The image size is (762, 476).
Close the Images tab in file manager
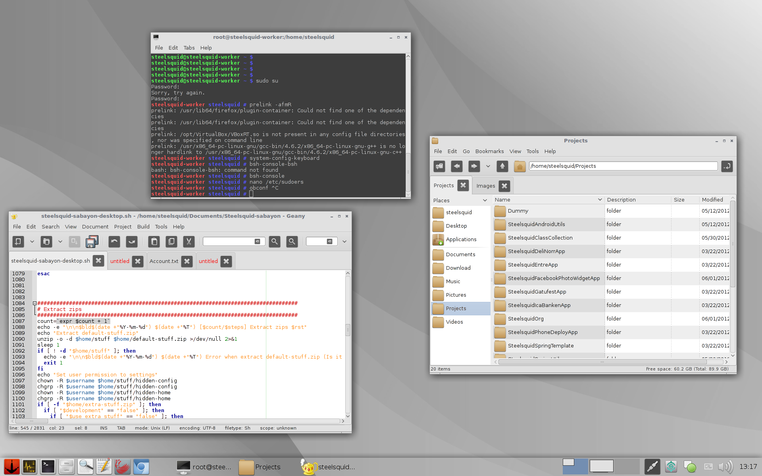(504, 186)
